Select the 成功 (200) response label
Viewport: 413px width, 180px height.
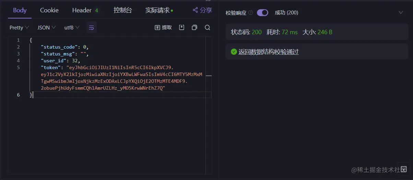pyautogui.click(x=286, y=13)
